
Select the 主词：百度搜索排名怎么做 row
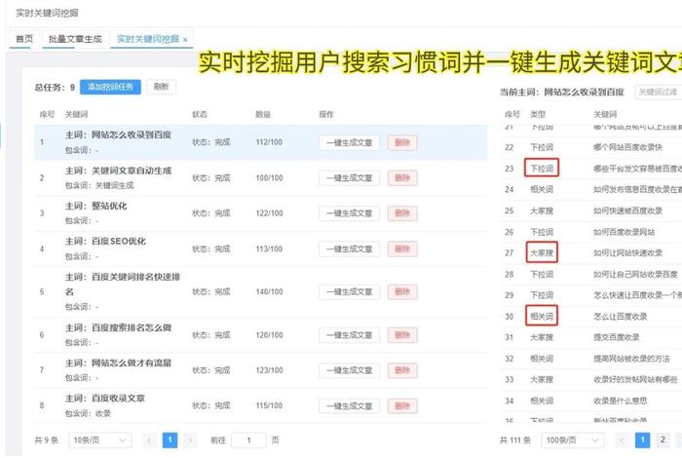pos(260,335)
